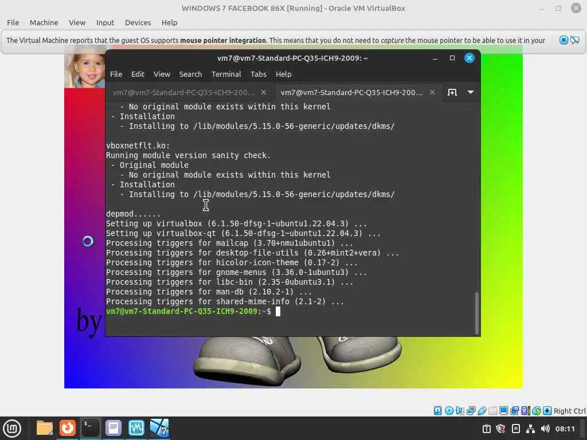The height and width of the screenshot is (440, 587).
Task: Click the CPU virtualization status icon
Action: click(526, 411)
